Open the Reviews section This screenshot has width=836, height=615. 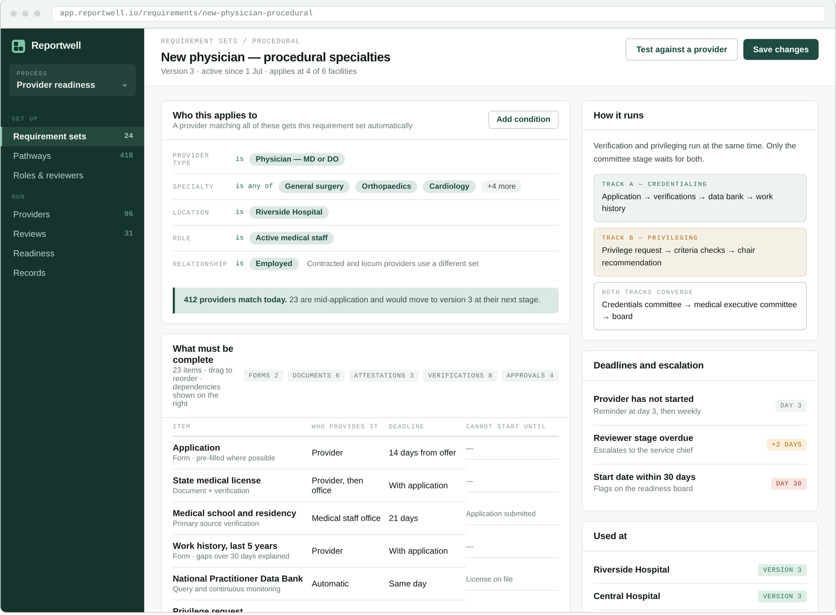coord(72,234)
